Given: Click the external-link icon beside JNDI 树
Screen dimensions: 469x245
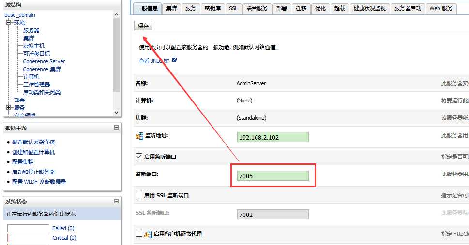Looking at the screenshot, I should tap(174, 60).
